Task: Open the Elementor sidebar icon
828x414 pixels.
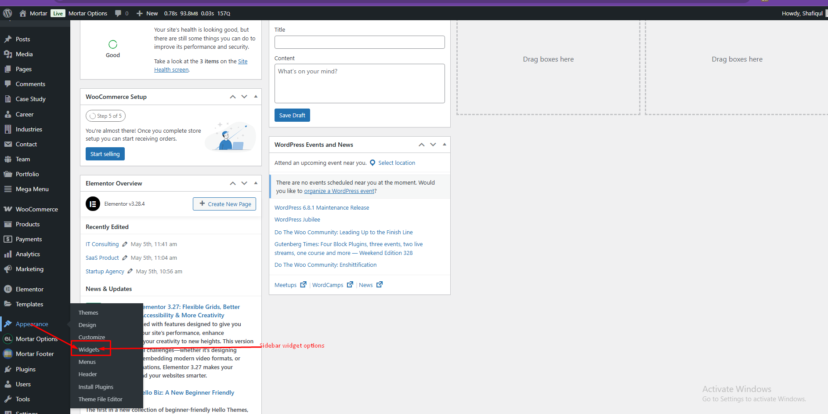Action: click(x=8, y=289)
